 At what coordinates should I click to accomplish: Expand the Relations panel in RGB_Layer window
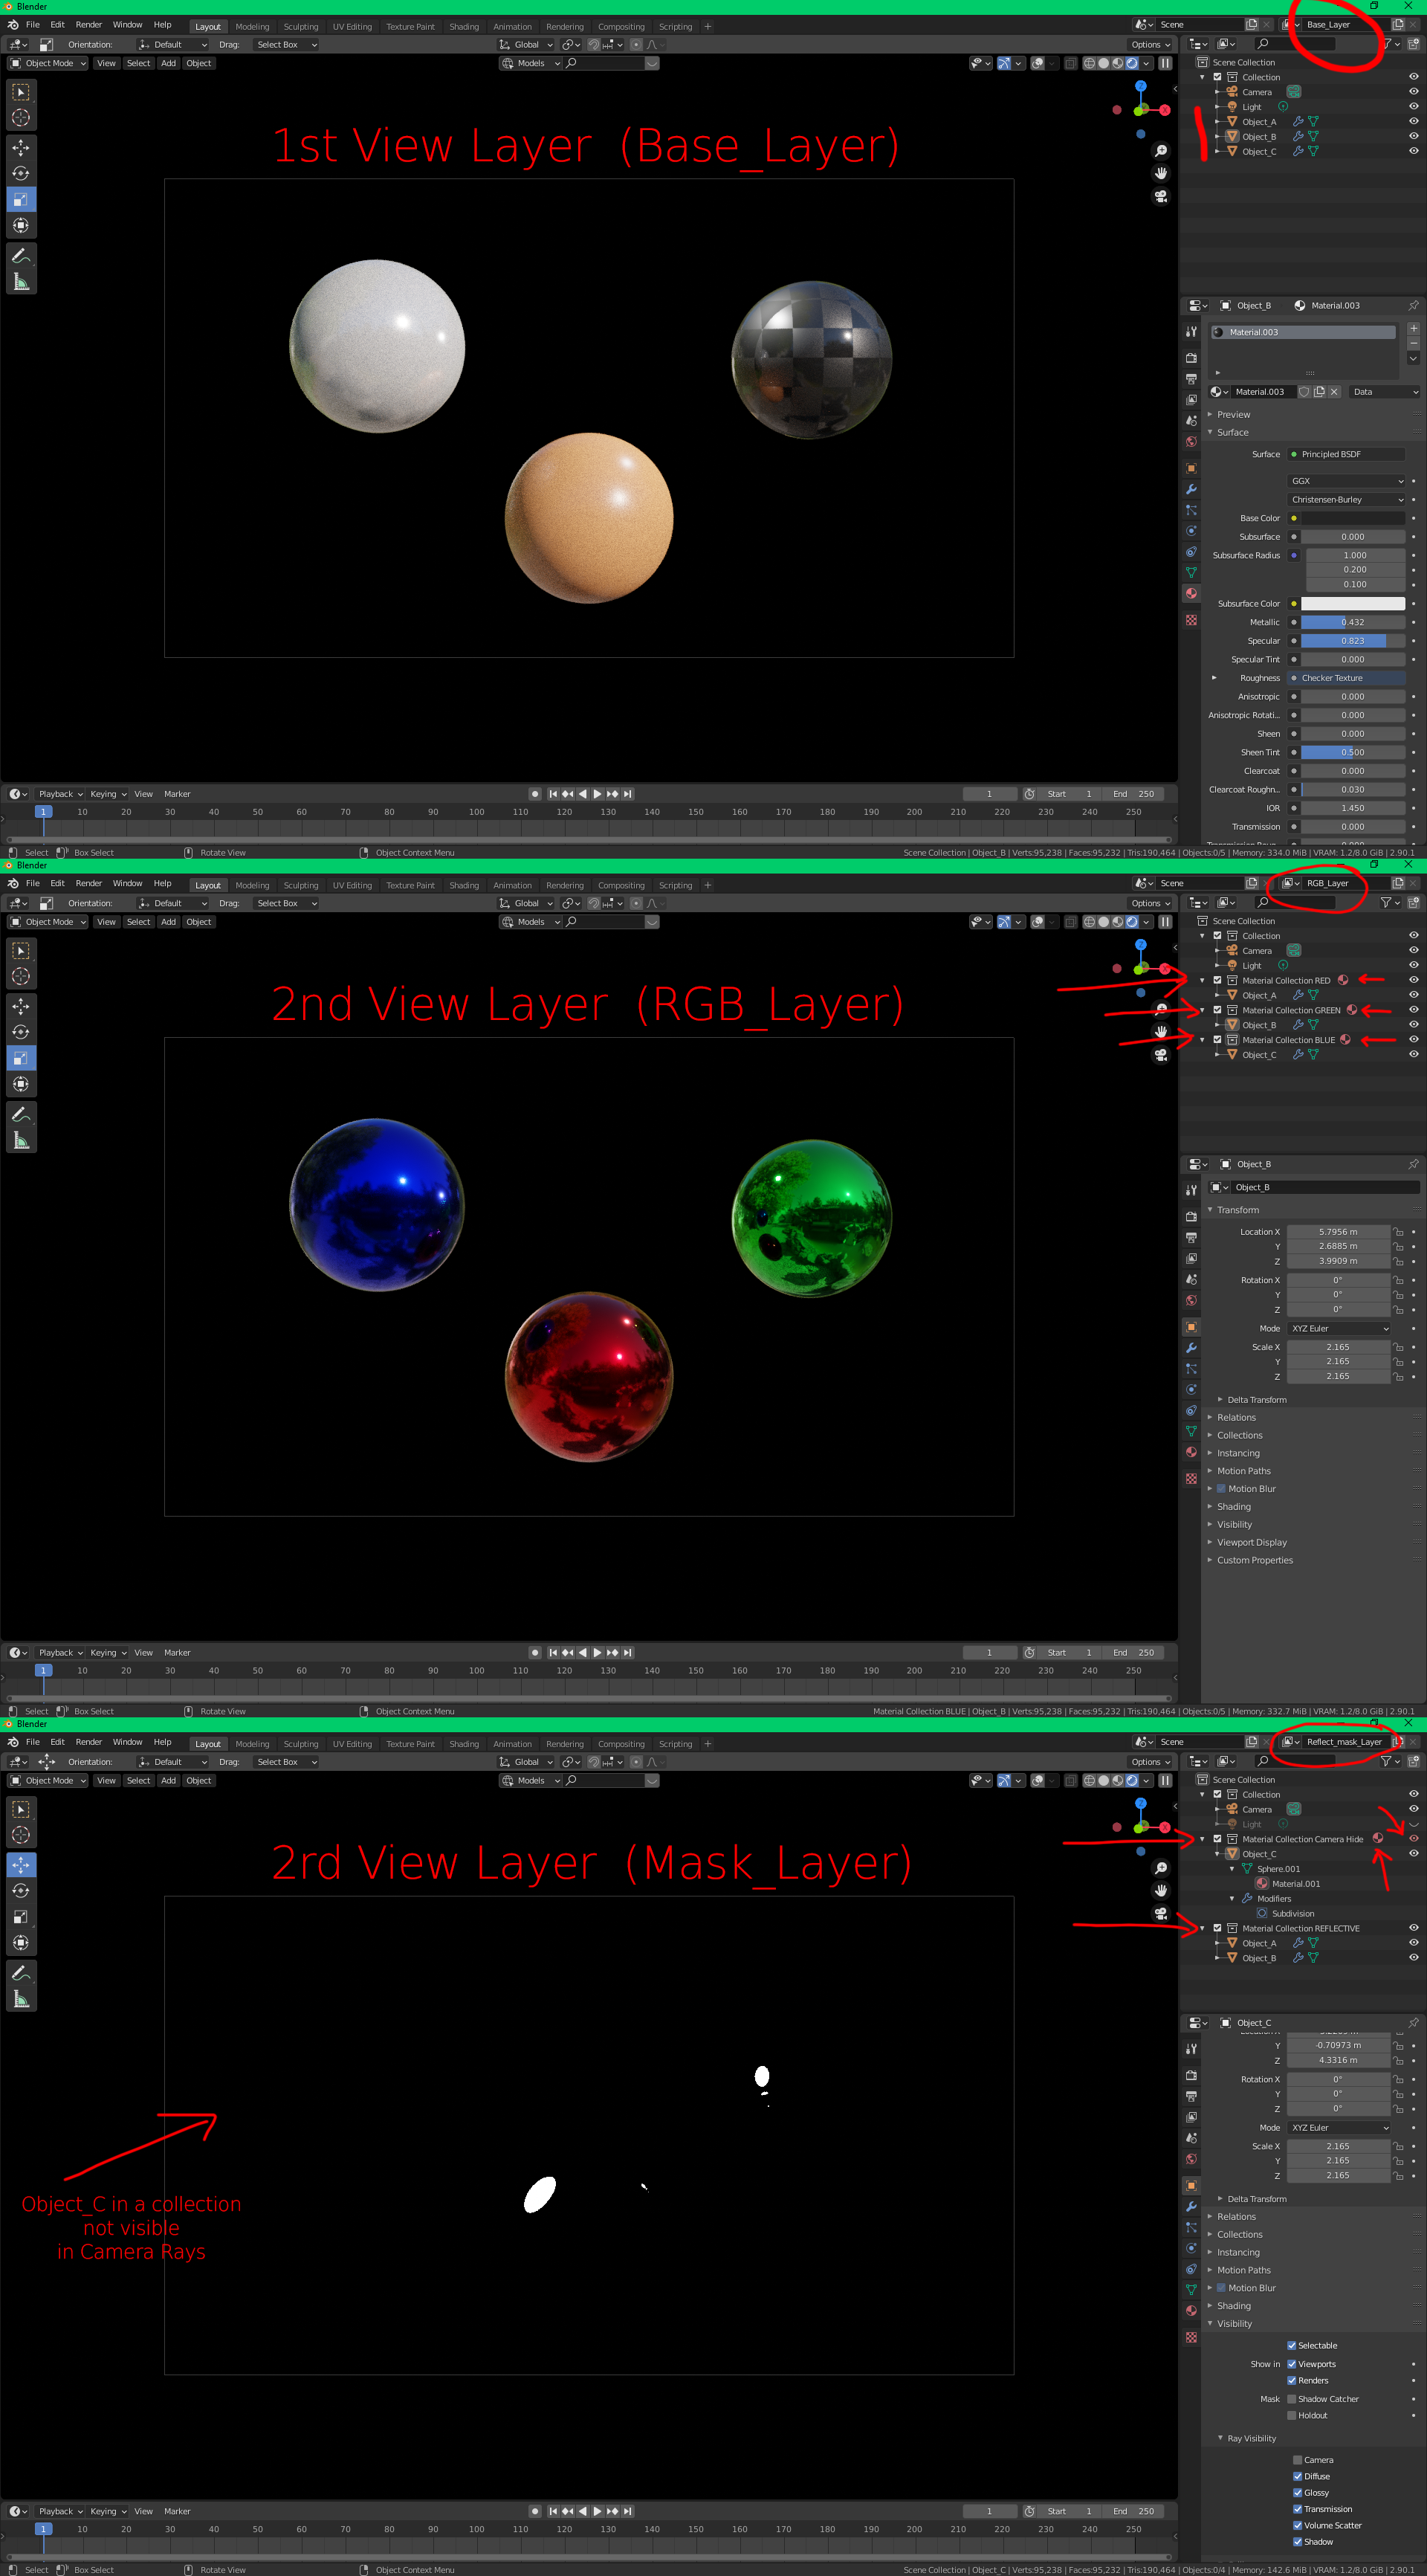[1236, 1418]
